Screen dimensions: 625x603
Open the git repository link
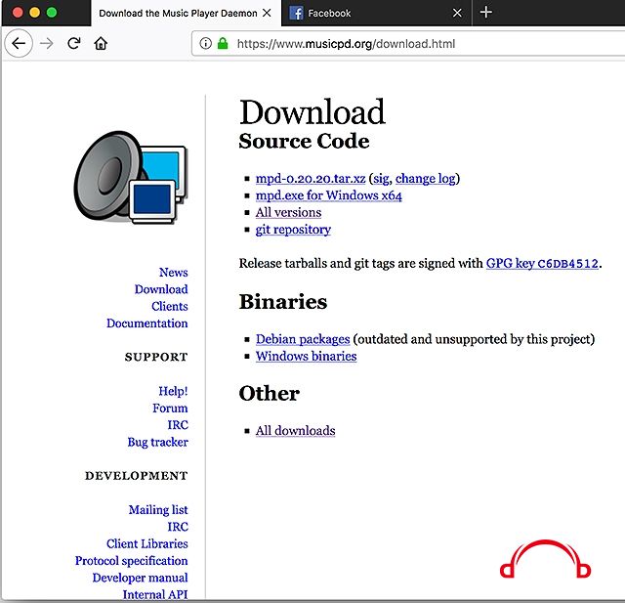[293, 230]
